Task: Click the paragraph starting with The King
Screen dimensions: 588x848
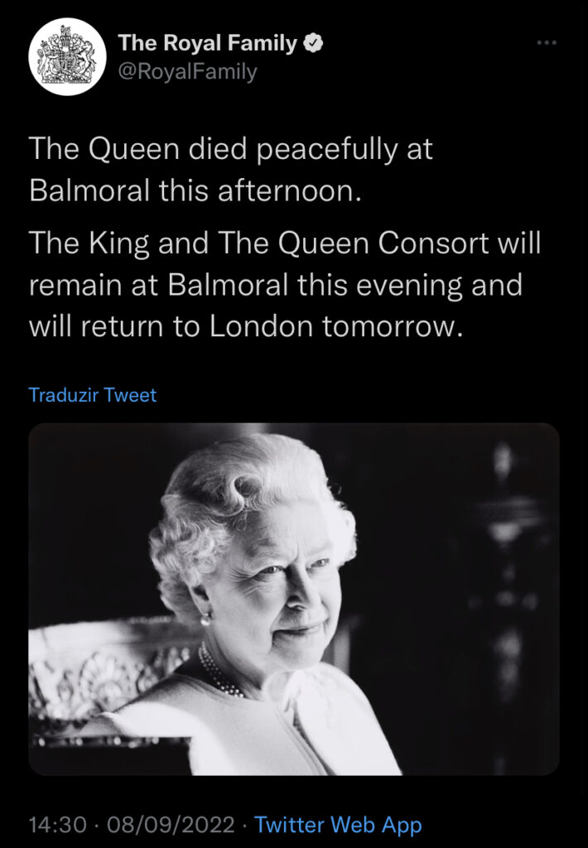Action: 284,284
